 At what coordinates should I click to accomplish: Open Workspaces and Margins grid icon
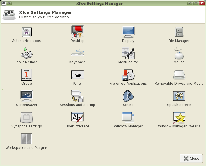click(27, 139)
